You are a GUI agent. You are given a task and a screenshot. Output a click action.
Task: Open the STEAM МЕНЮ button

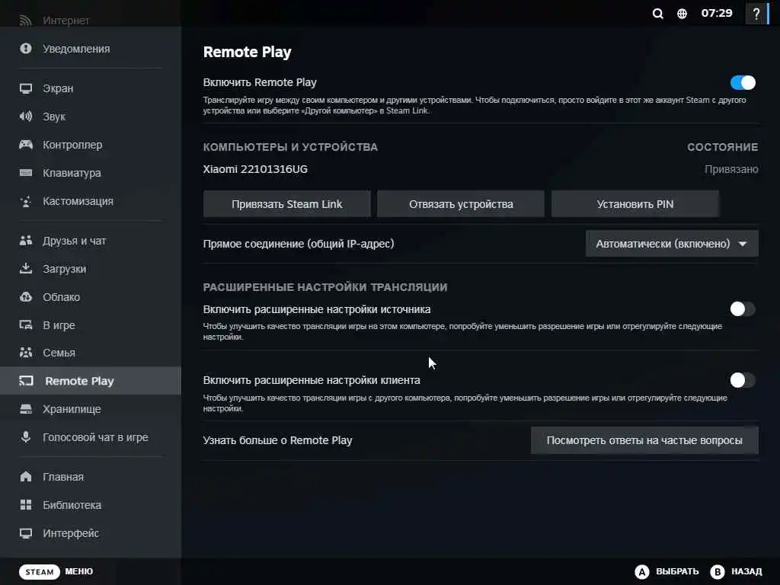56,571
